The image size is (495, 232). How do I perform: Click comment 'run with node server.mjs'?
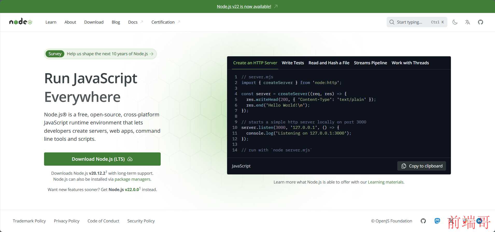click(x=277, y=150)
